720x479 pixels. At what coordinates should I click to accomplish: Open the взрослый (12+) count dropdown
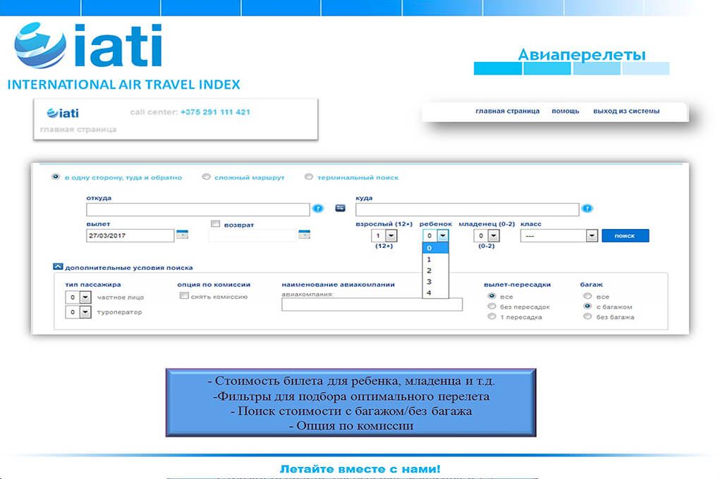(391, 236)
